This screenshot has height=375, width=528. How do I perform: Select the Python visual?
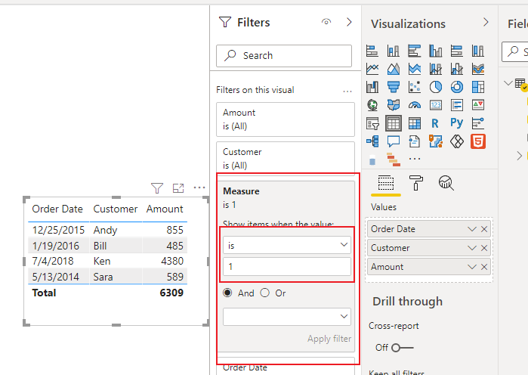tap(457, 122)
